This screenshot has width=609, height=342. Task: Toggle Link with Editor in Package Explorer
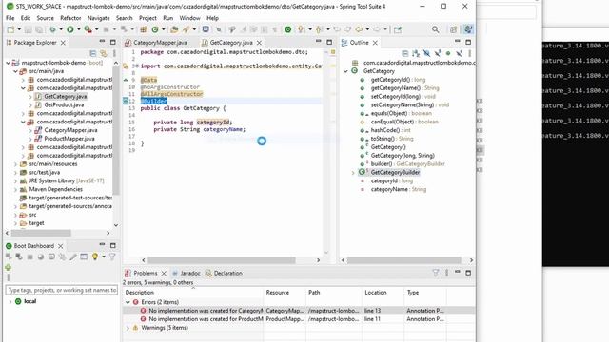pos(104,53)
